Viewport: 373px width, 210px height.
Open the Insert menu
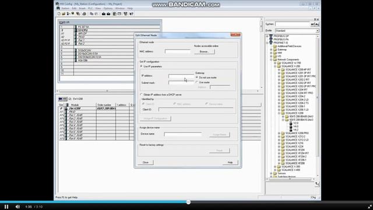click(x=82, y=8)
